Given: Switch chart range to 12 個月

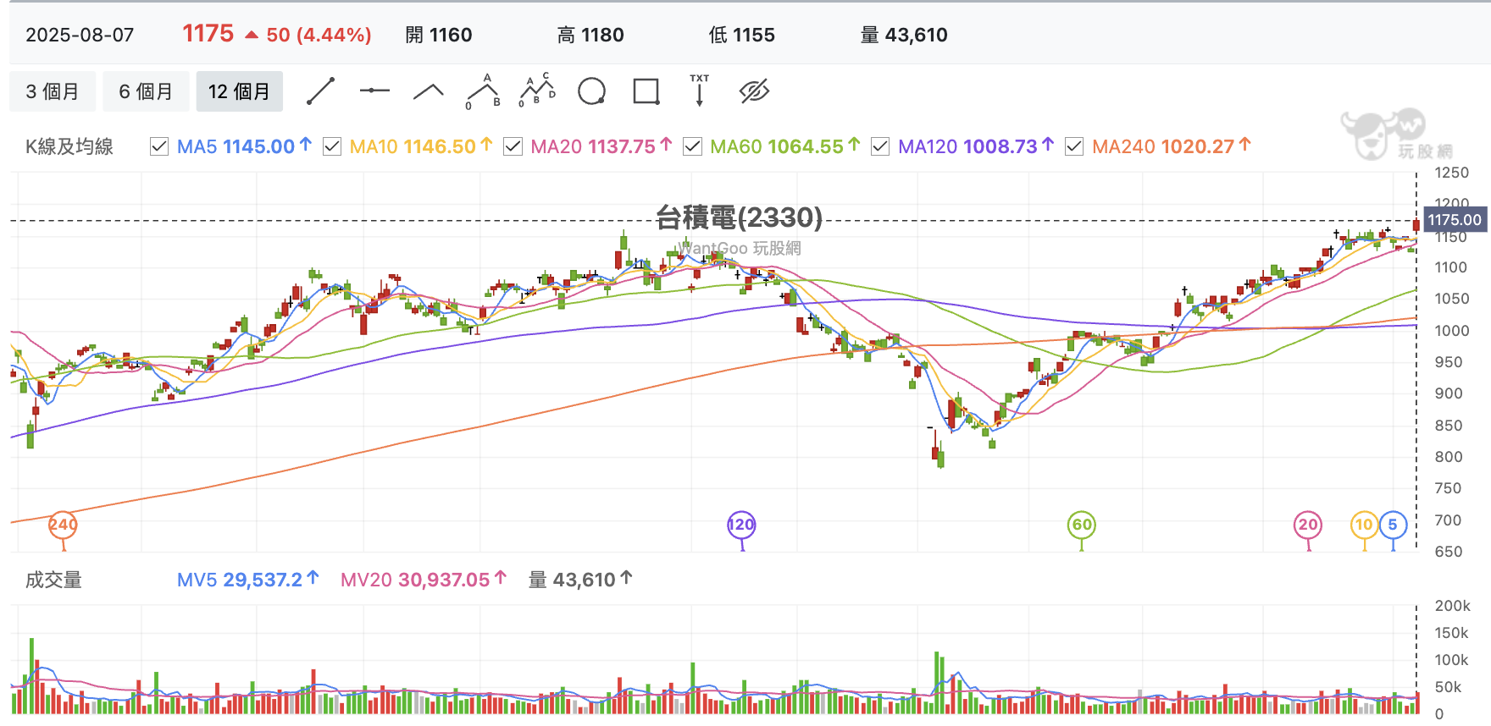Looking at the screenshot, I should click(240, 91).
